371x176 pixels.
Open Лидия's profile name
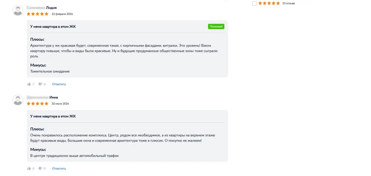pyautogui.click(x=42, y=8)
